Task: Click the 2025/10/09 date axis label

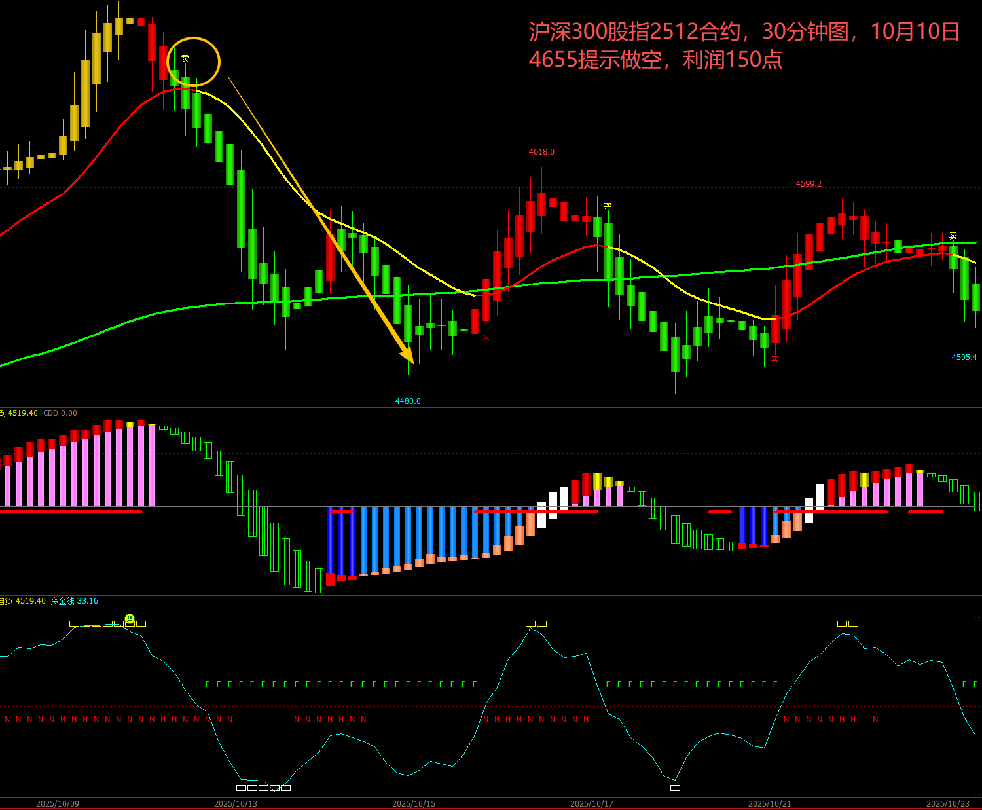Action: point(58,803)
